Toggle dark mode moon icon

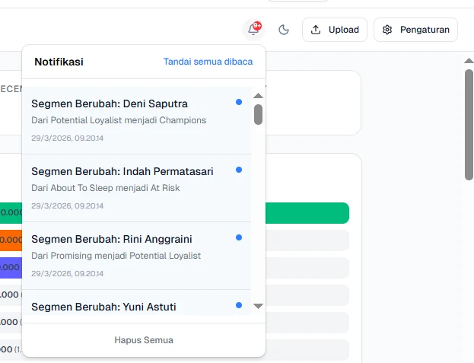pyautogui.click(x=284, y=30)
